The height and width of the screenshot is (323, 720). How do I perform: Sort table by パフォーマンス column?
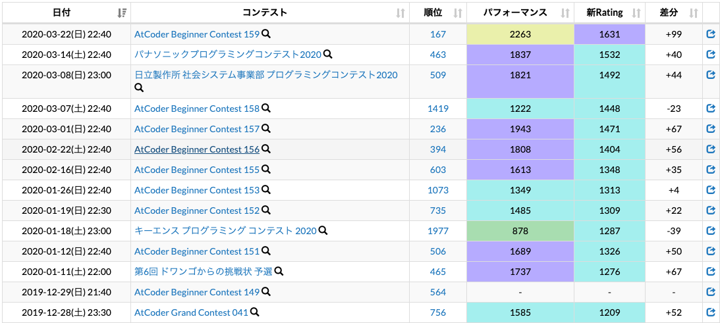pyautogui.click(x=520, y=13)
